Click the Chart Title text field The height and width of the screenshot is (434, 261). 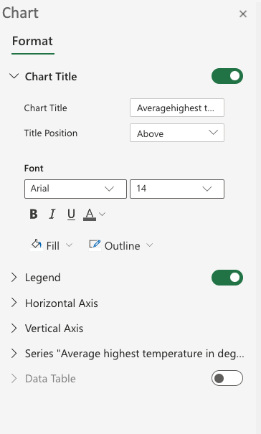pyautogui.click(x=177, y=108)
